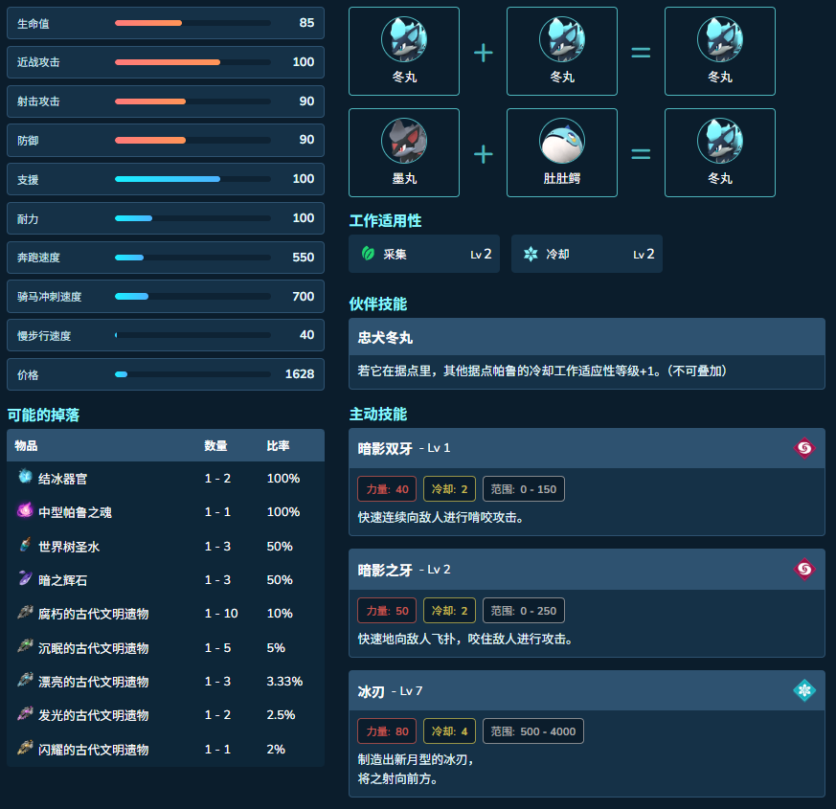Click the 闪耀的古代文明遗物 item icon

click(25, 748)
